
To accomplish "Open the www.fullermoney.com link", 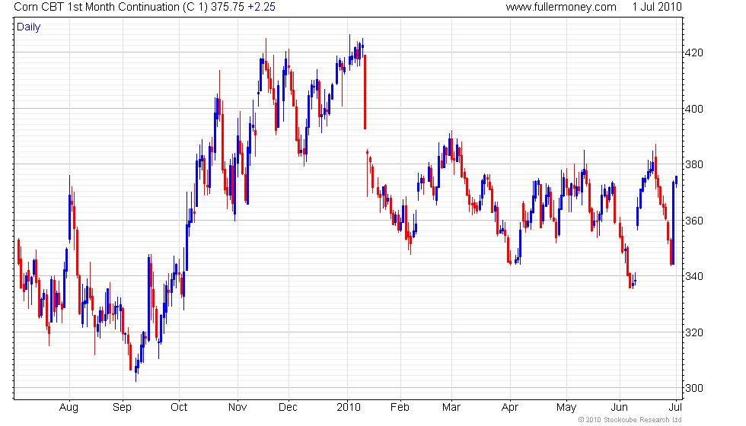I will tap(561, 7).
